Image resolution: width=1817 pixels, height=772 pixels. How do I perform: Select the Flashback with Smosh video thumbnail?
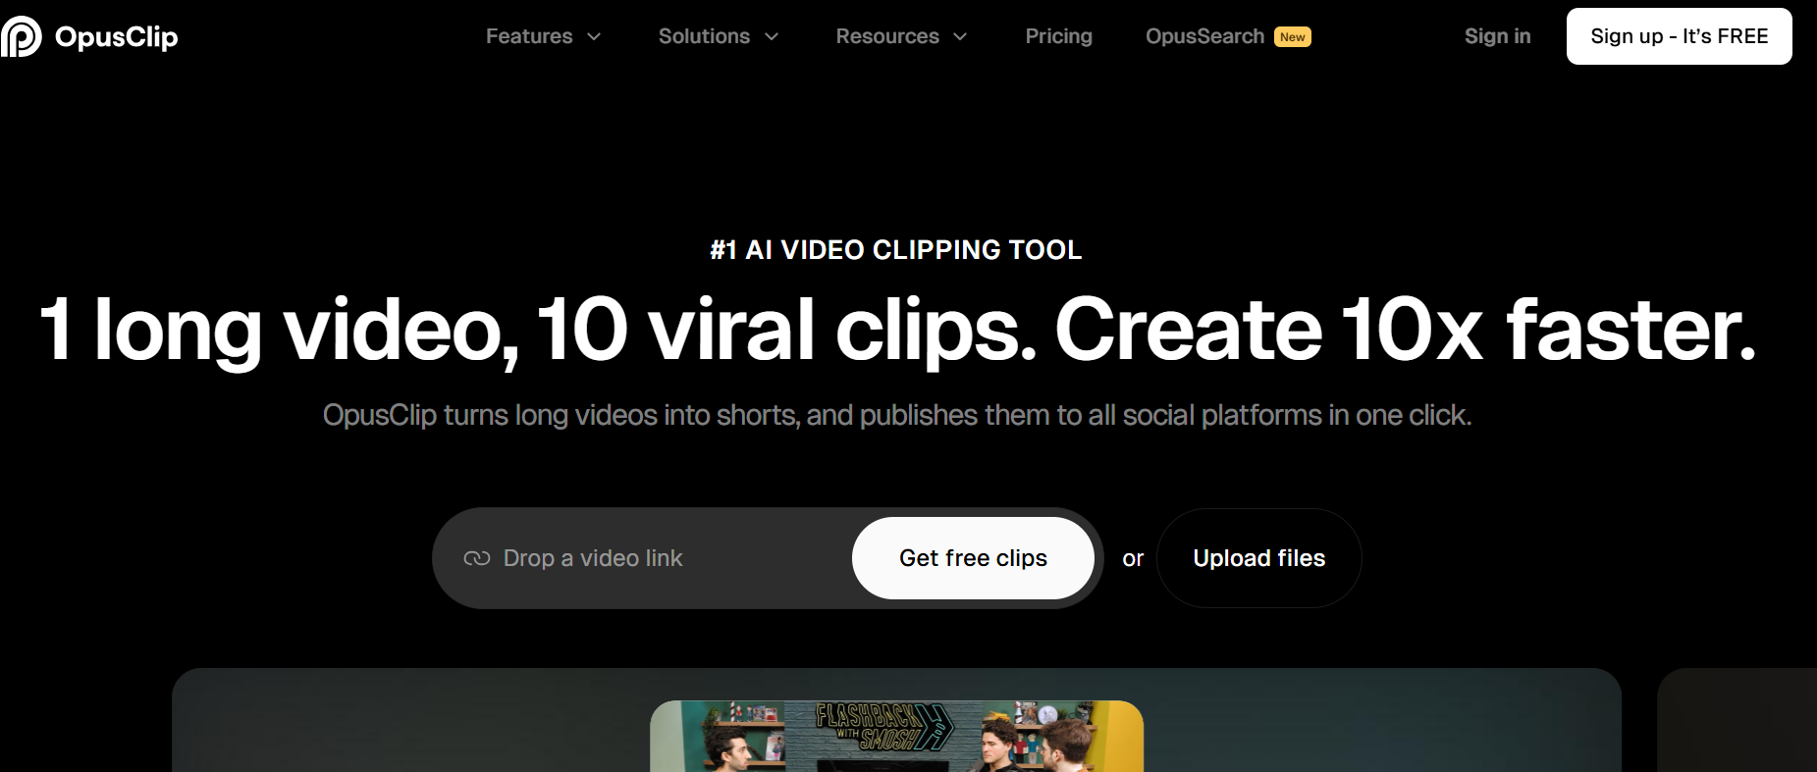[x=896, y=736]
